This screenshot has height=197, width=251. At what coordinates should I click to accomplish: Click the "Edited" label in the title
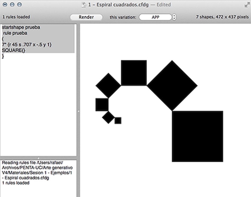click(164, 5)
